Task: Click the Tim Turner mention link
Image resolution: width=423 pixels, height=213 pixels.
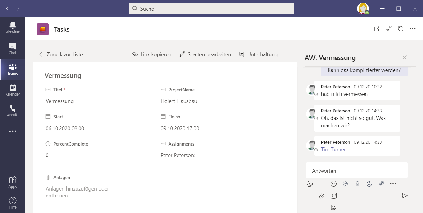Action: [333, 149]
